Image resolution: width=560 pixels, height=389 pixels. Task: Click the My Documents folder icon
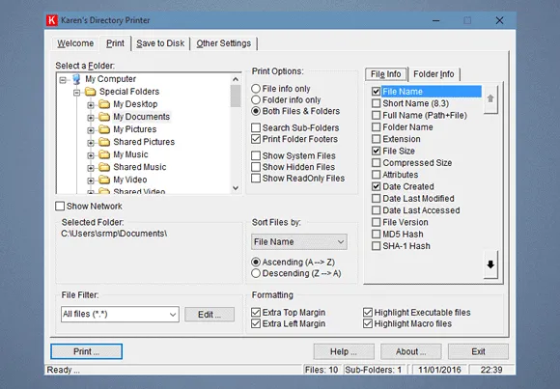tap(104, 117)
